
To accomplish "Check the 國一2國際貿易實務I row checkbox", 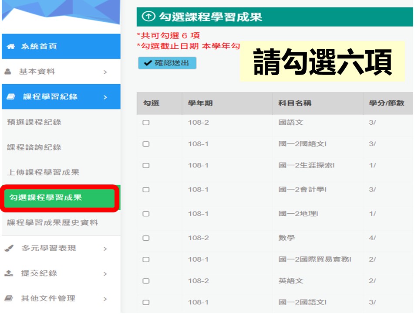I will coord(146,259).
